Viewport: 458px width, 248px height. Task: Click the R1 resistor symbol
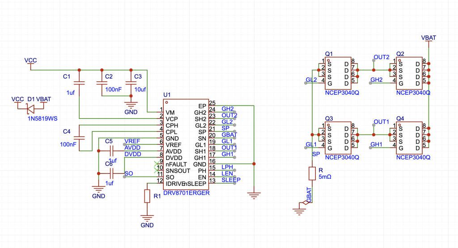click(147, 196)
